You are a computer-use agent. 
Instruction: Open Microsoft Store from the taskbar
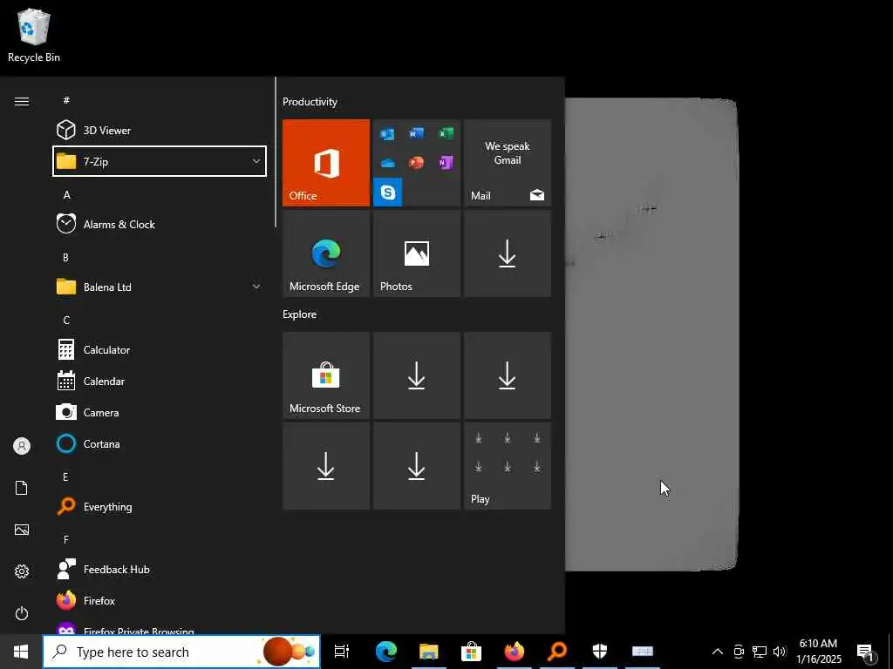click(472, 652)
